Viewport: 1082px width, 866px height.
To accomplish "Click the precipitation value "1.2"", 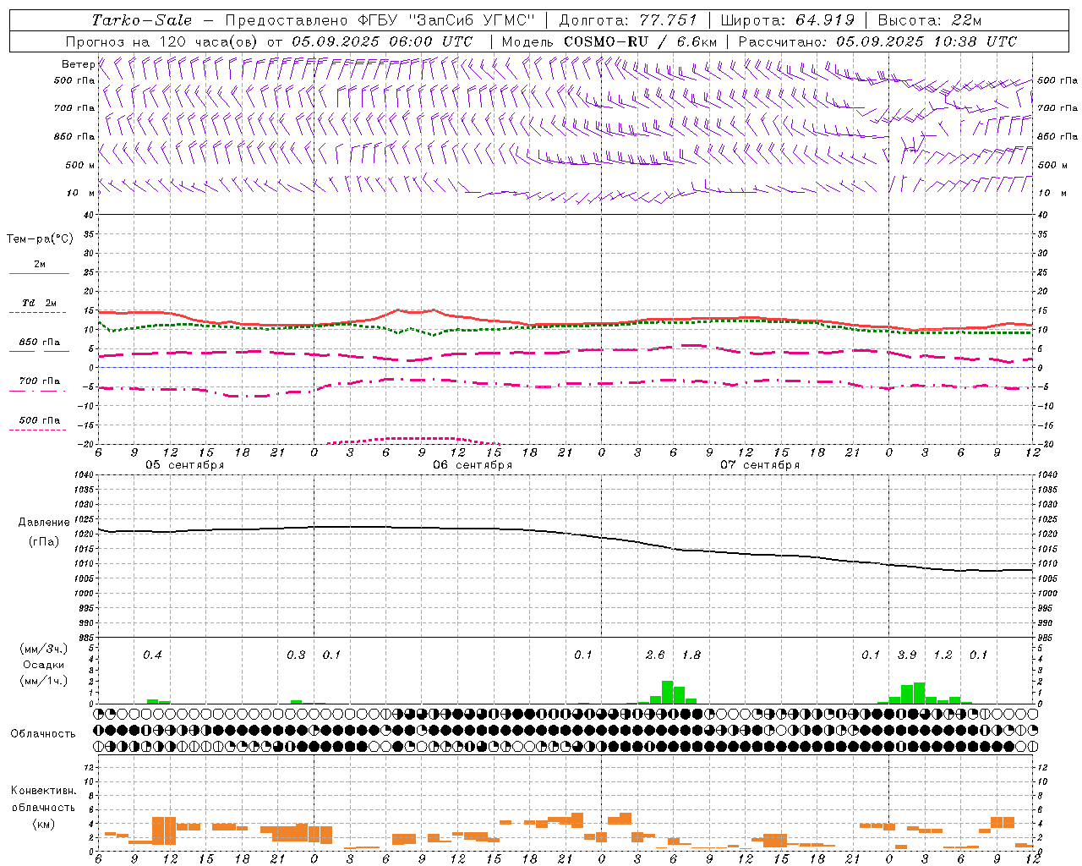I will pos(943,655).
